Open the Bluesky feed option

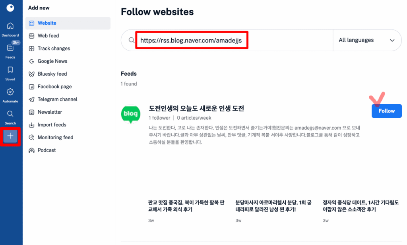click(x=52, y=74)
